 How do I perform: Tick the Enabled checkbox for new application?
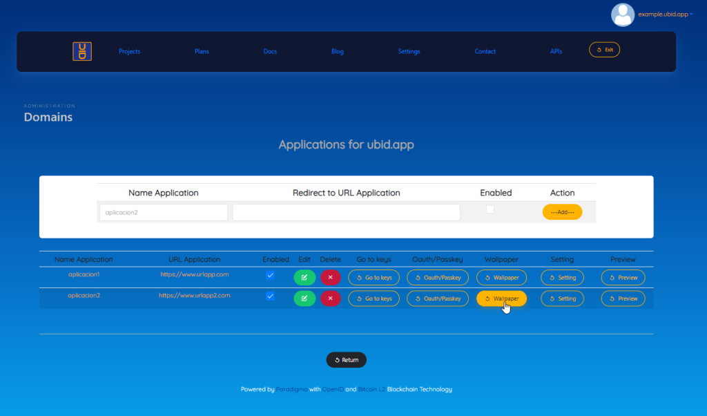tap(490, 209)
